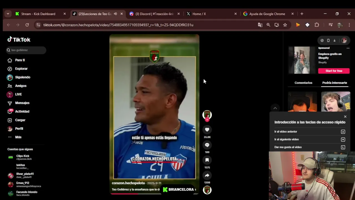Click the download desktop app icon
355x200 pixels.
pyautogui.click(x=334, y=41)
